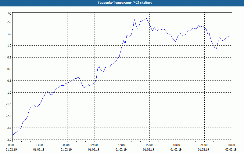Click the -1,5 y-axis label
This screenshot has width=244, height=153.
[x=9, y=104]
